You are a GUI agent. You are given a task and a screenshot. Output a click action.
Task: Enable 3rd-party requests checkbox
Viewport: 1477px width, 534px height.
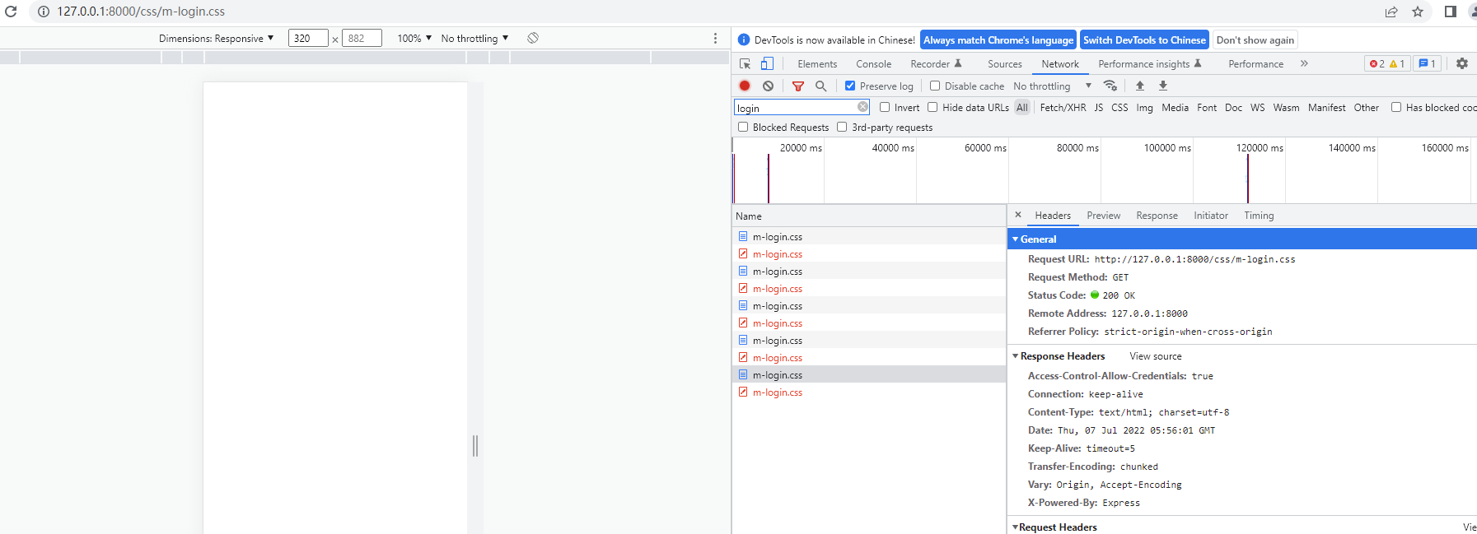pyautogui.click(x=842, y=127)
